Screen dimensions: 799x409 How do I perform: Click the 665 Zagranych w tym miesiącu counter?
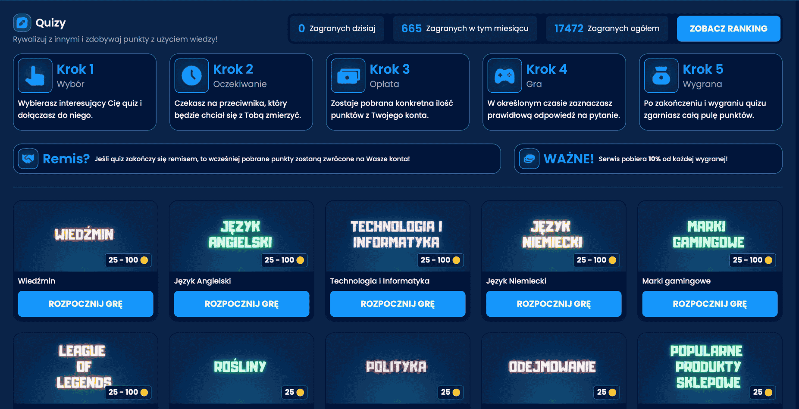[x=465, y=28]
